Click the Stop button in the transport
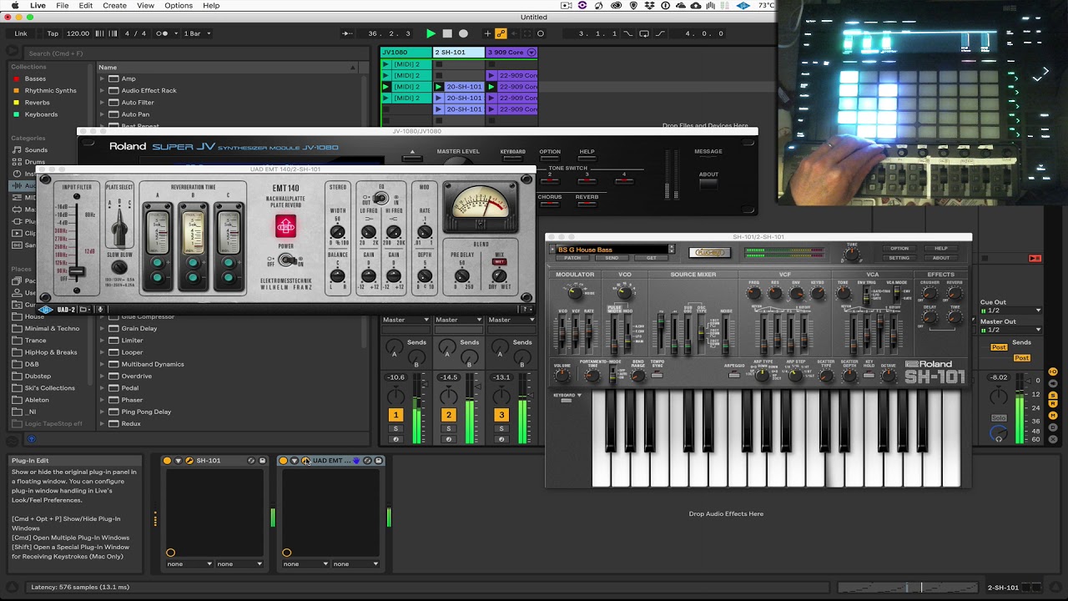 coord(447,33)
